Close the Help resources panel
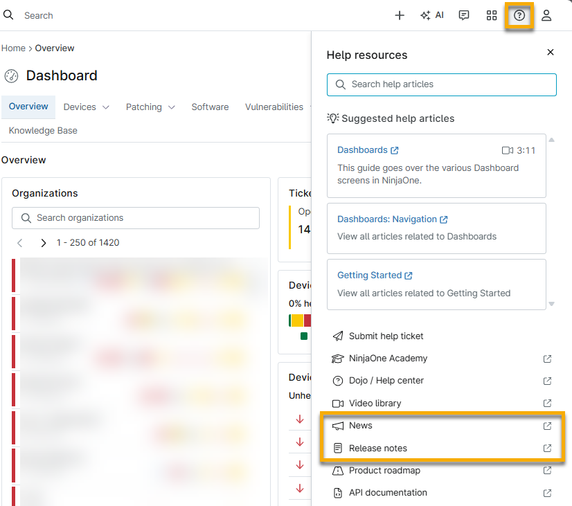 click(x=551, y=53)
